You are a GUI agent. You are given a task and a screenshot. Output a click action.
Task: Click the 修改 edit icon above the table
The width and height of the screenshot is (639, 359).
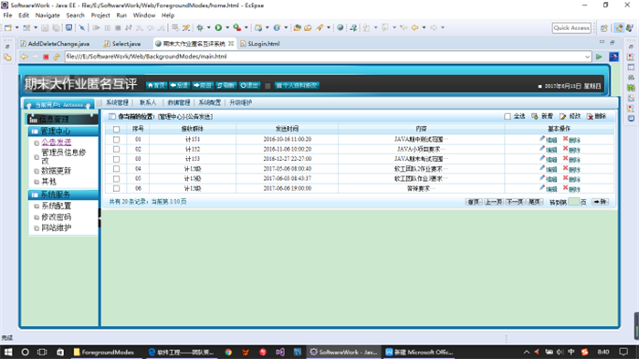[563, 117]
